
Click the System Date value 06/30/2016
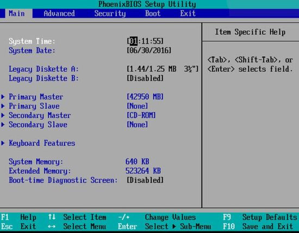(x=149, y=51)
